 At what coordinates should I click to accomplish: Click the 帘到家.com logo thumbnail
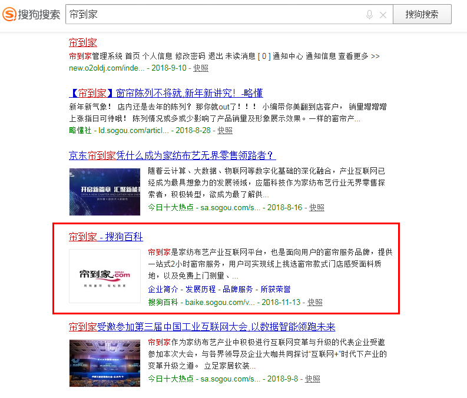pos(105,276)
